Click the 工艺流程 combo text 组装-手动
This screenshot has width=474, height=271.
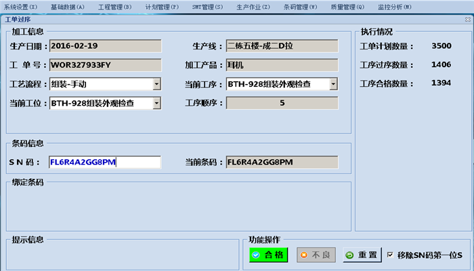[68, 84]
